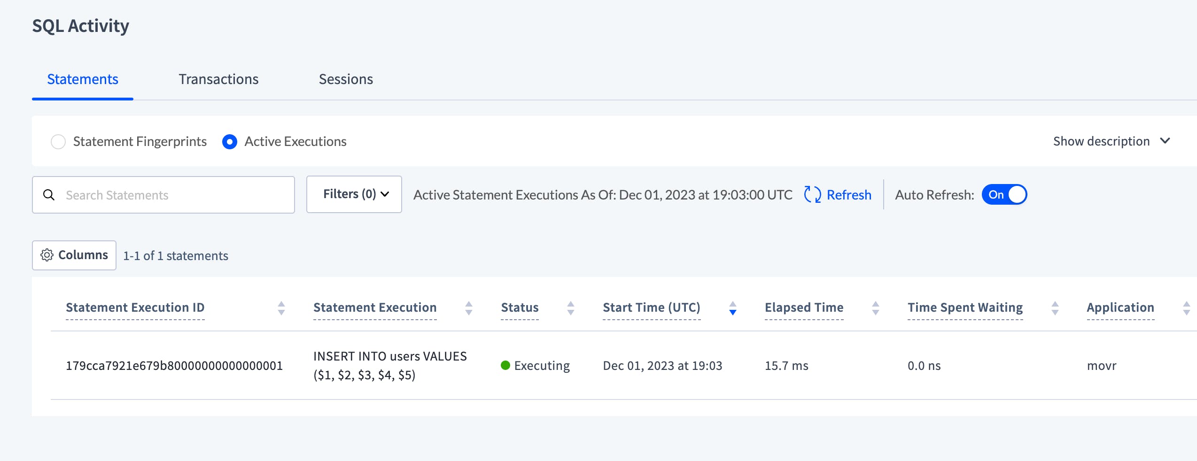1197x461 pixels.
Task: Click the Search Statements input field
Action: [174, 195]
